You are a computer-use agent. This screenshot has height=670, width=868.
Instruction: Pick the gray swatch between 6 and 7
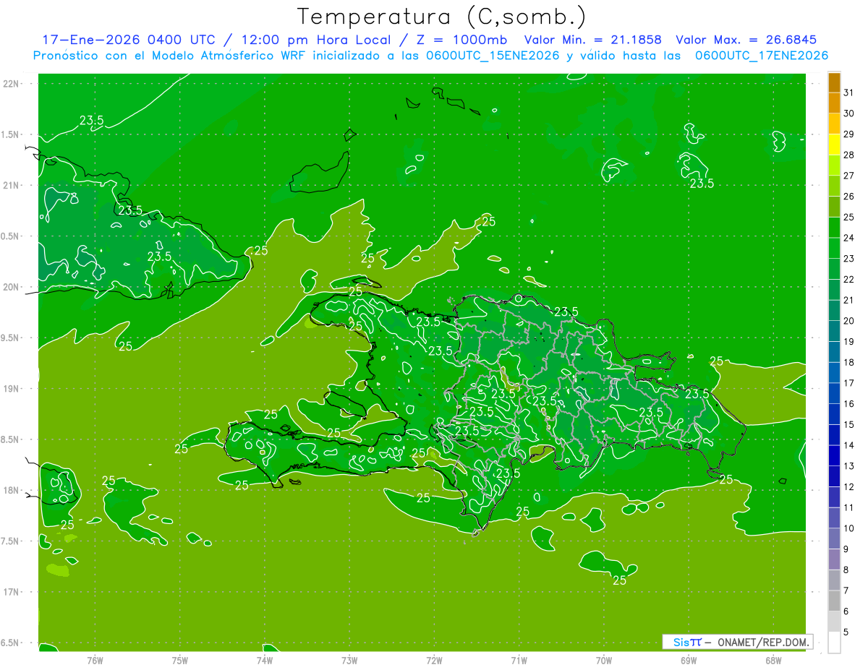click(834, 601)
